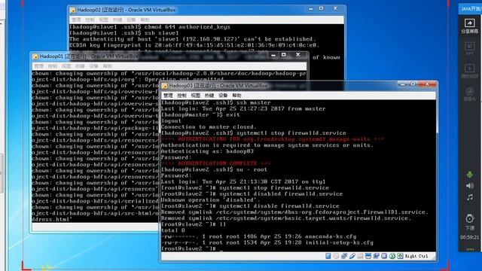This screenshot has width=482, height=271.
Task: Click the Hadoop03 VirtualBox icon in its title bar
Action: click(x=165, y=86)
